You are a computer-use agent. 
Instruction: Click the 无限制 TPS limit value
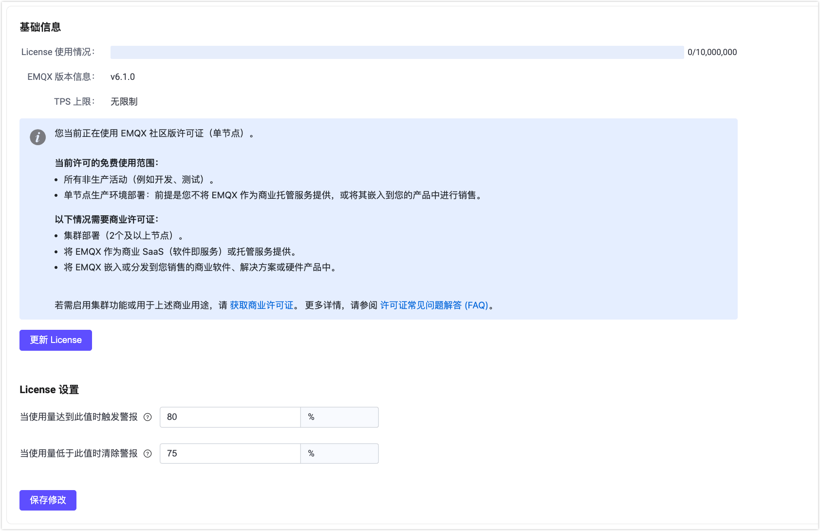pos(124,102)
